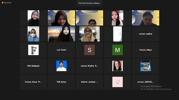The height and width of the screenshot is (100, 179).
Task: Select the brown S initial avatar
Action: (x=89, y=50)
